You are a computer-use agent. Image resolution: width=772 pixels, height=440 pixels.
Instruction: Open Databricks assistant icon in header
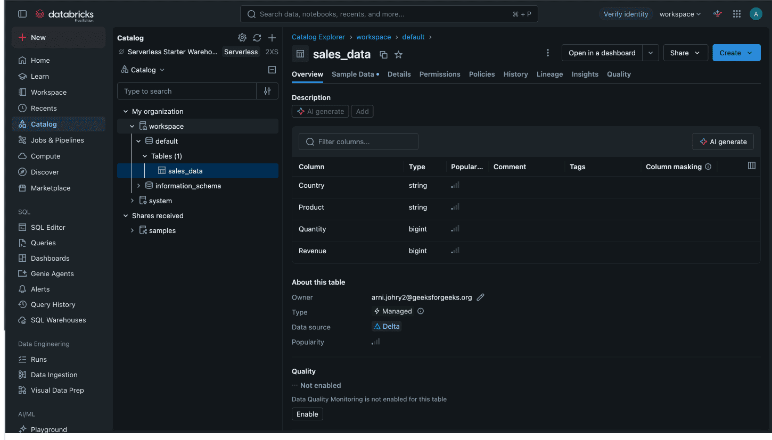click(x=718, y=14)
